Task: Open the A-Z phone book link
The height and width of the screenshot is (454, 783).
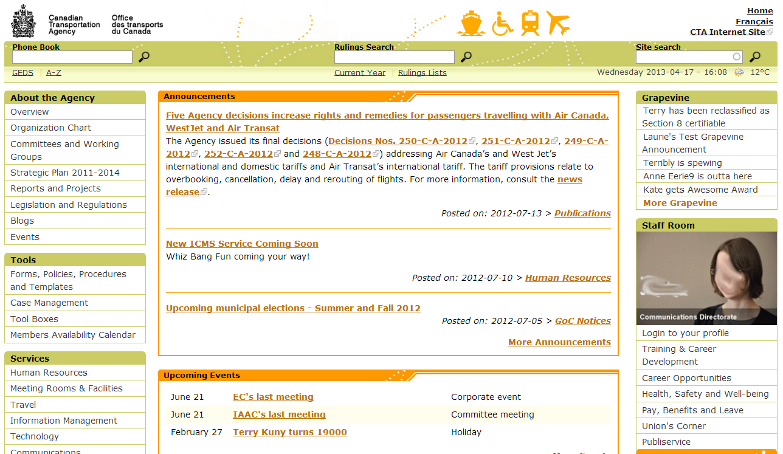Action: click(x=53, y=72)
